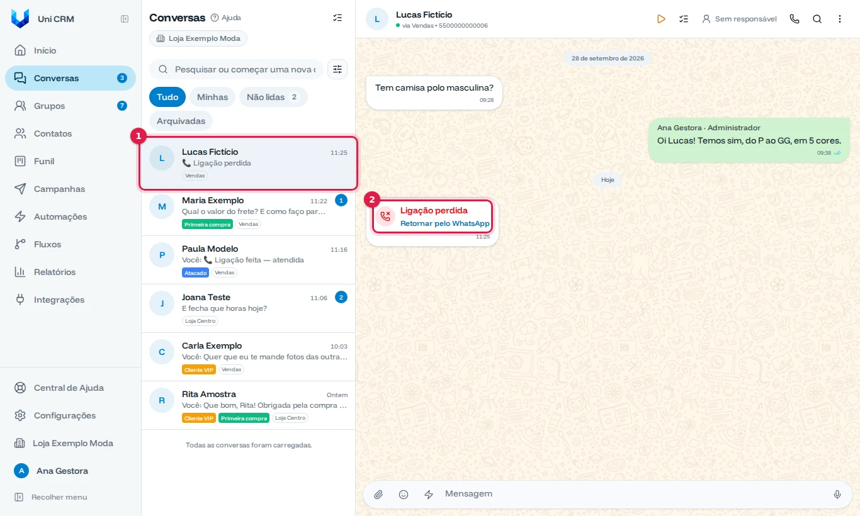The width and height of the screenshot is (860, 516).
Task: Start a call with phone icon
Action: tap(795, 19)
